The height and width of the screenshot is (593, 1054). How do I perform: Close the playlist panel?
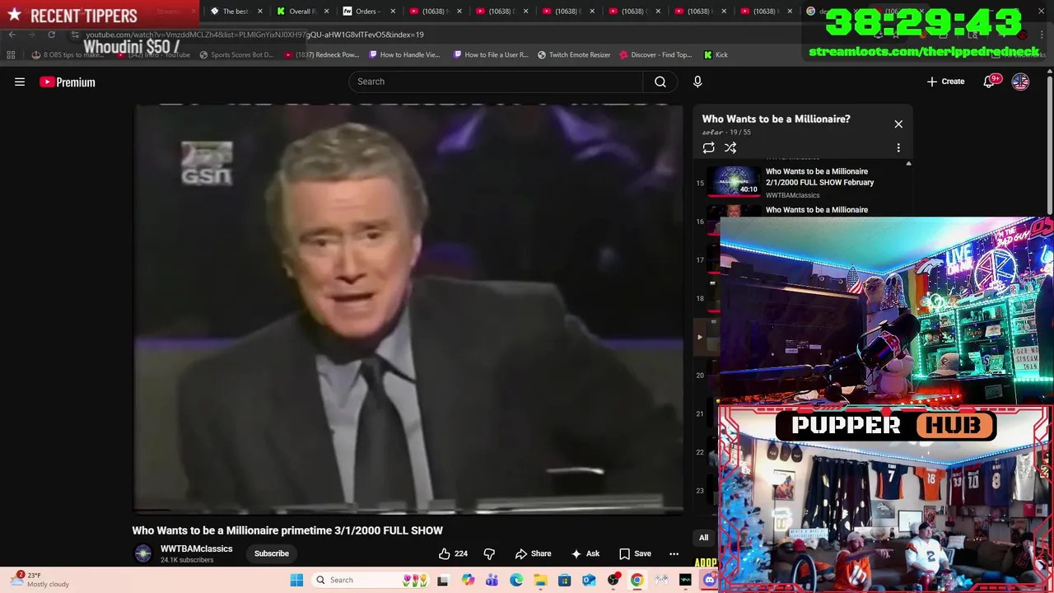pos(898,124)
